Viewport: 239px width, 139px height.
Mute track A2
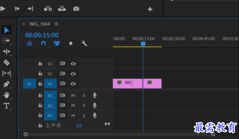coord(73,106)
